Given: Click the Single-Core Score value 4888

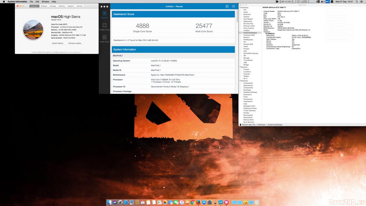Looking at the screenshot, I should click(x=142, y=26).
